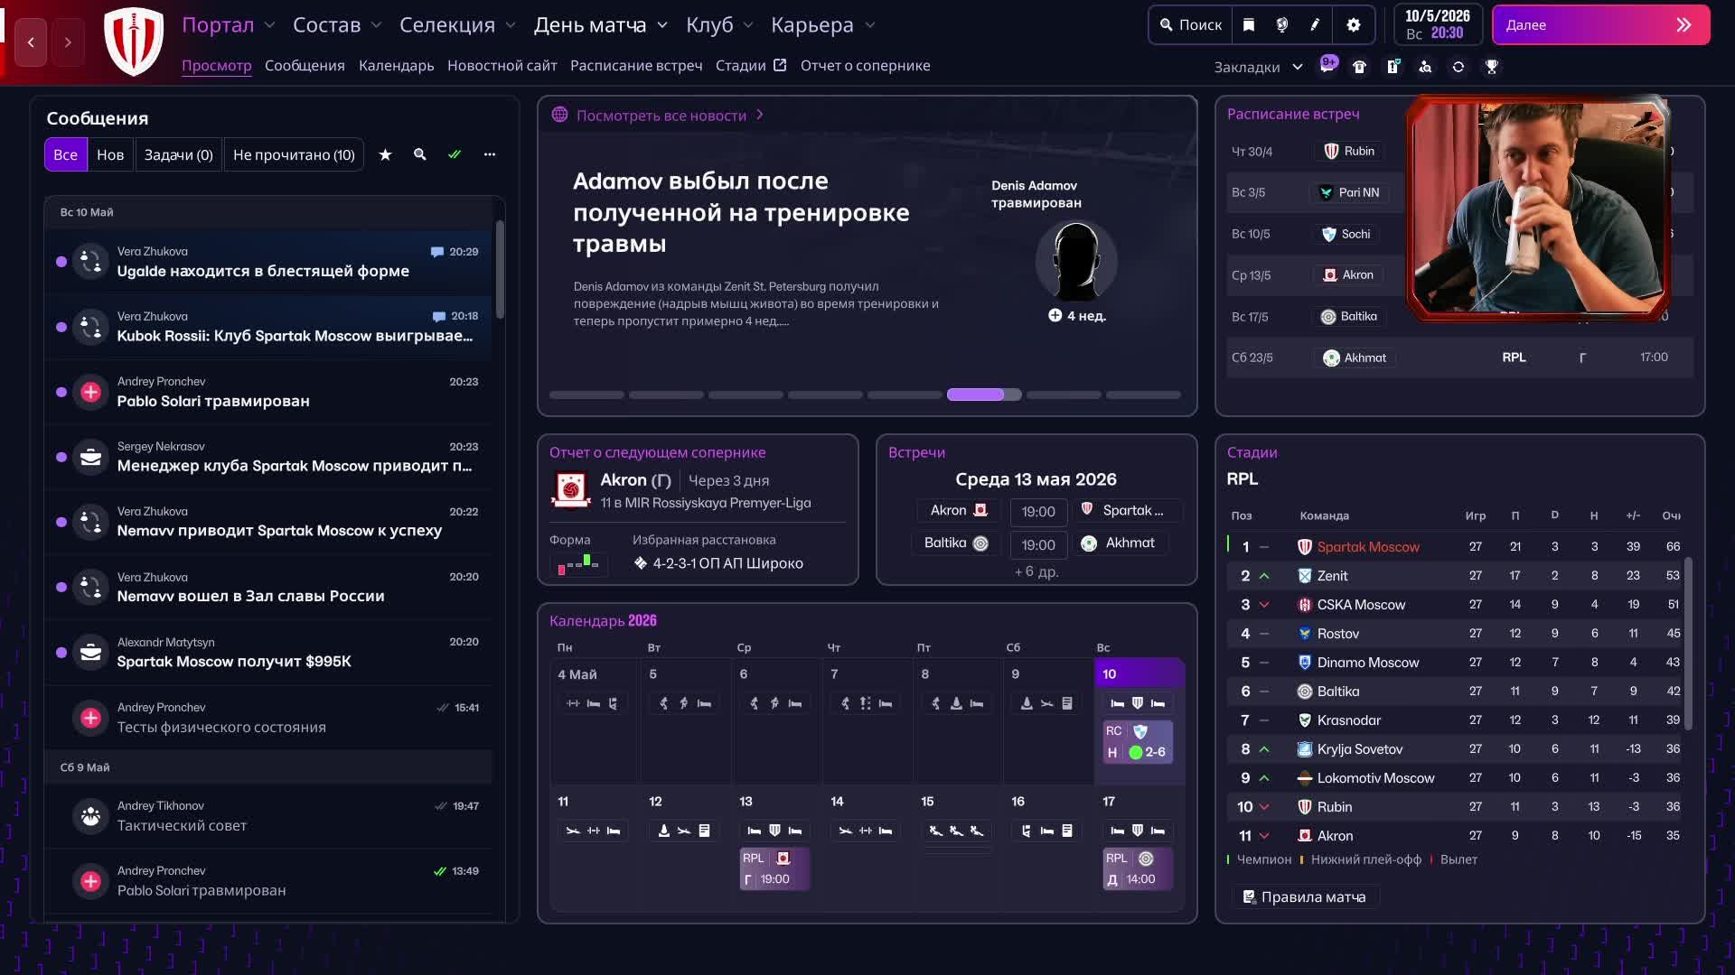The height and width of the screenshot is (975, 1735).
Task: Select the 'Не прочитано (10)' filter
Action: (x=294, y=154)
